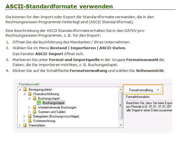Screen dimensions: 188x141
Task: Click the Stammdaten folder icon
Action: (25, 125)
